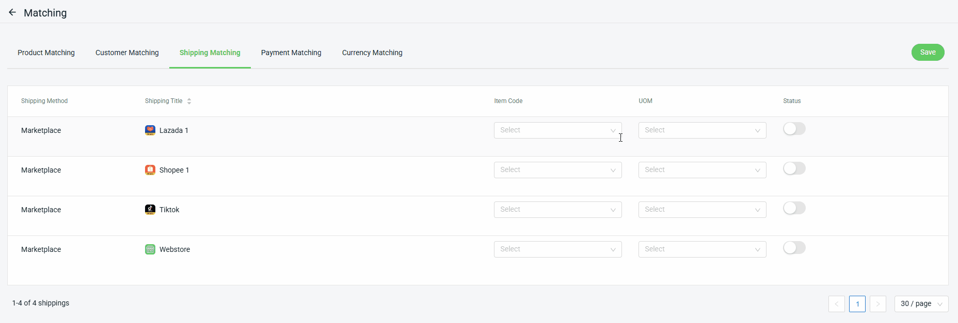
Task: Open the 30 / page size selector
Action: tap(921, 304)
